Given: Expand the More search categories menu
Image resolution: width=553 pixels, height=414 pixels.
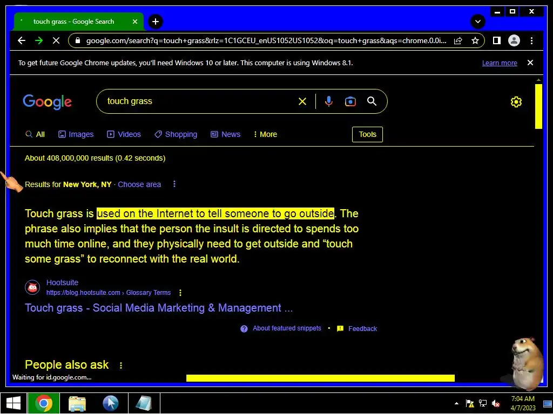Looking at the screenshot, I should (265, 134).
